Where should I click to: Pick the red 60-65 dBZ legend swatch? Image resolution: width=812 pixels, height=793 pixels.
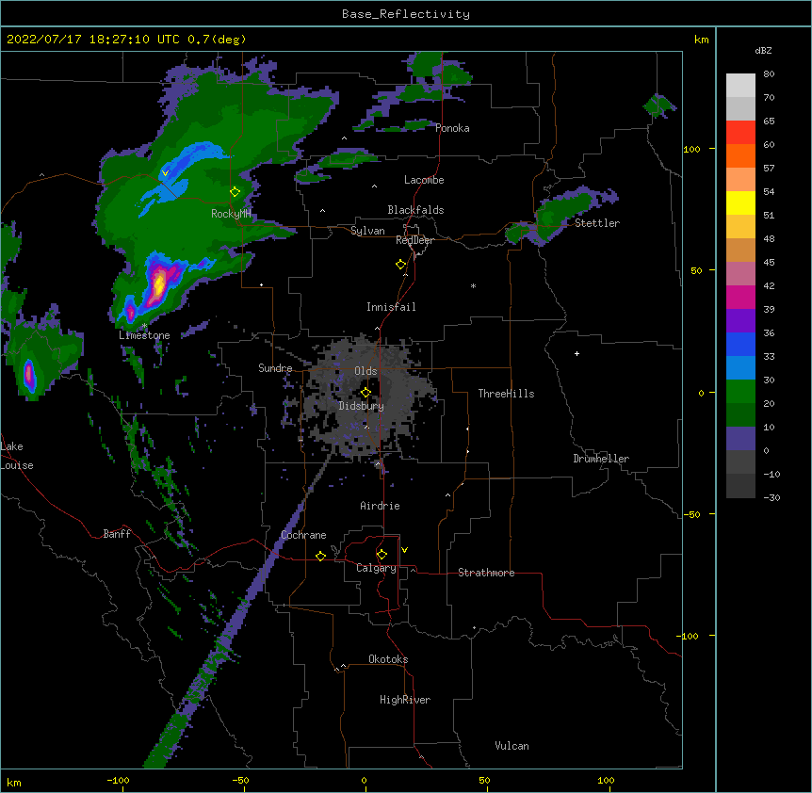(x=740, y=132)
